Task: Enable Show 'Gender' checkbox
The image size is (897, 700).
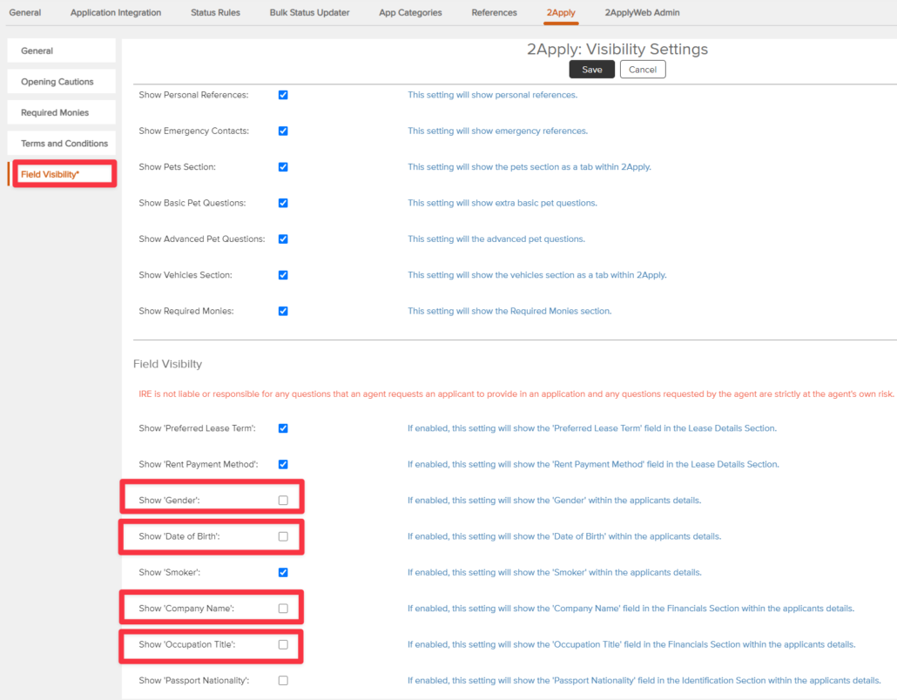Action: (283, 501)
